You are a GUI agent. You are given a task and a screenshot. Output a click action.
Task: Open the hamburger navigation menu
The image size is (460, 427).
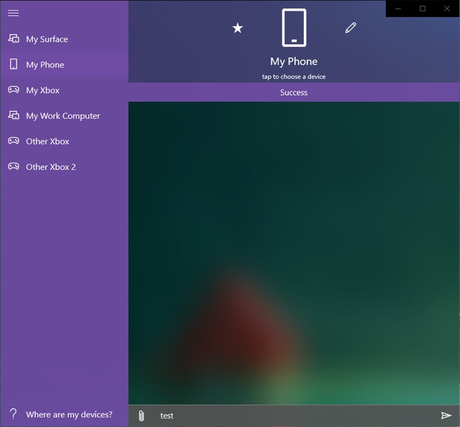click(x=13, y=13)
